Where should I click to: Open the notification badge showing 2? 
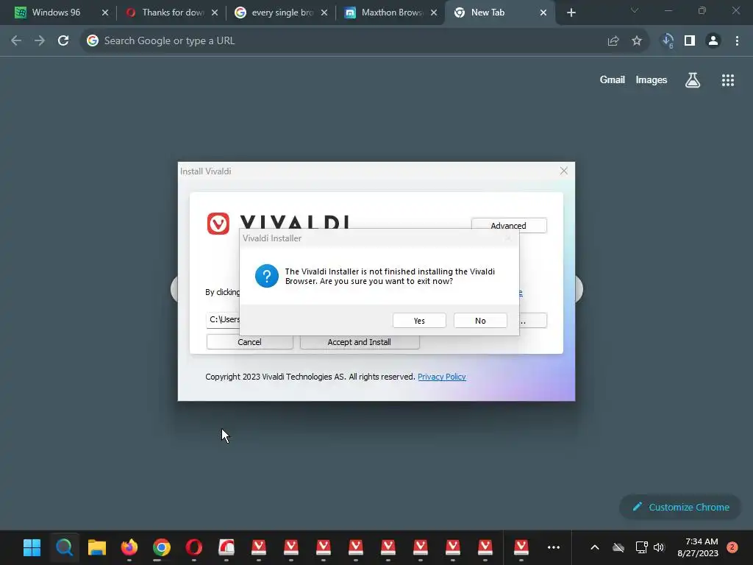coord(732,547)
